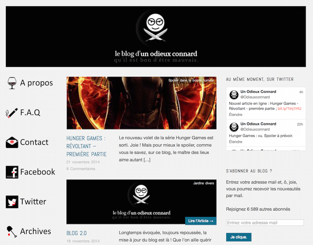This screenshot has height=245, width=313.
Task: Open the Facebook link text
Action: pos(38,172)
